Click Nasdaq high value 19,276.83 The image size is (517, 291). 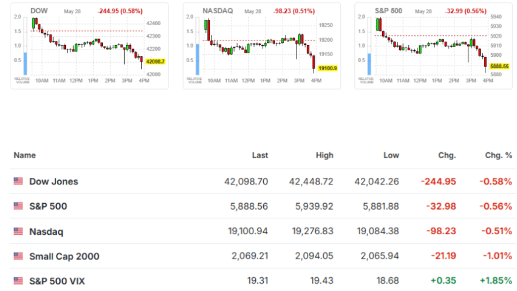point(313,231)
